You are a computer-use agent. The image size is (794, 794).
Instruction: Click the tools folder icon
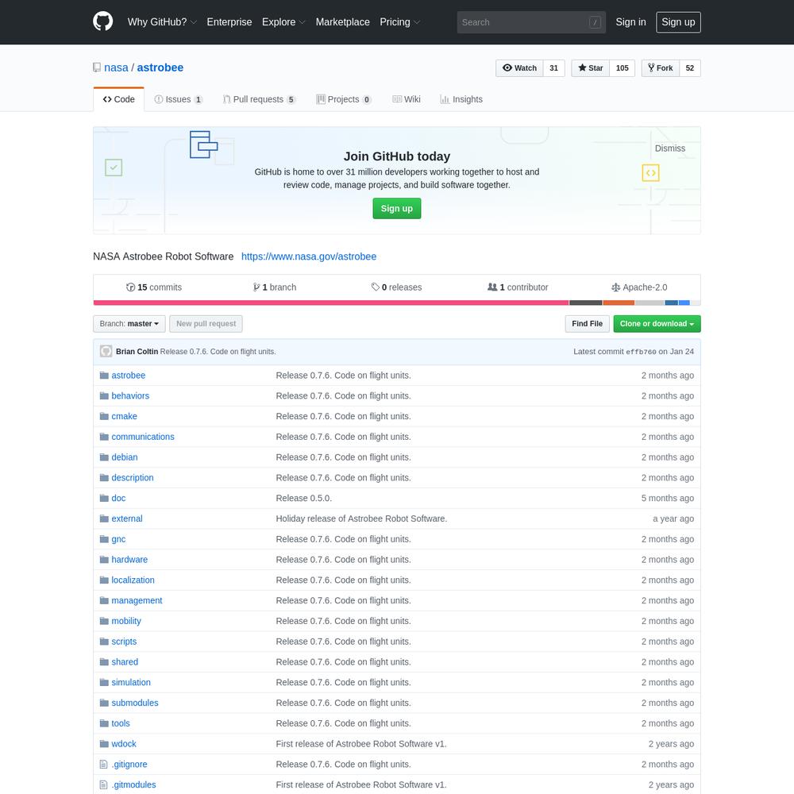click(104, 723)
